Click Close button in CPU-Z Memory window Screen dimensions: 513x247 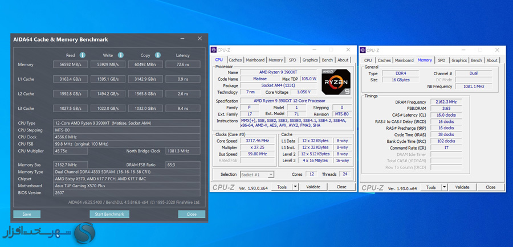(490, 187)
